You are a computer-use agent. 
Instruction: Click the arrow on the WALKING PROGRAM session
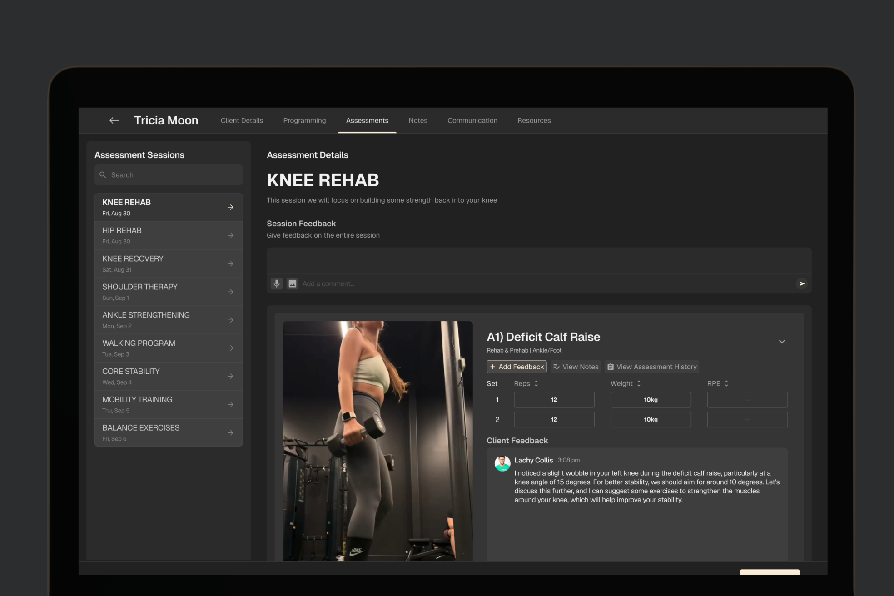230,348
